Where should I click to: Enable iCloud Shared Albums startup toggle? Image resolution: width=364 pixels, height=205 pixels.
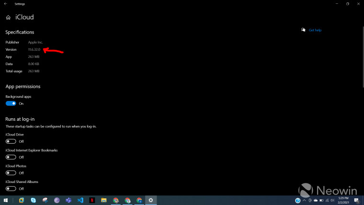tap(11, 189)
